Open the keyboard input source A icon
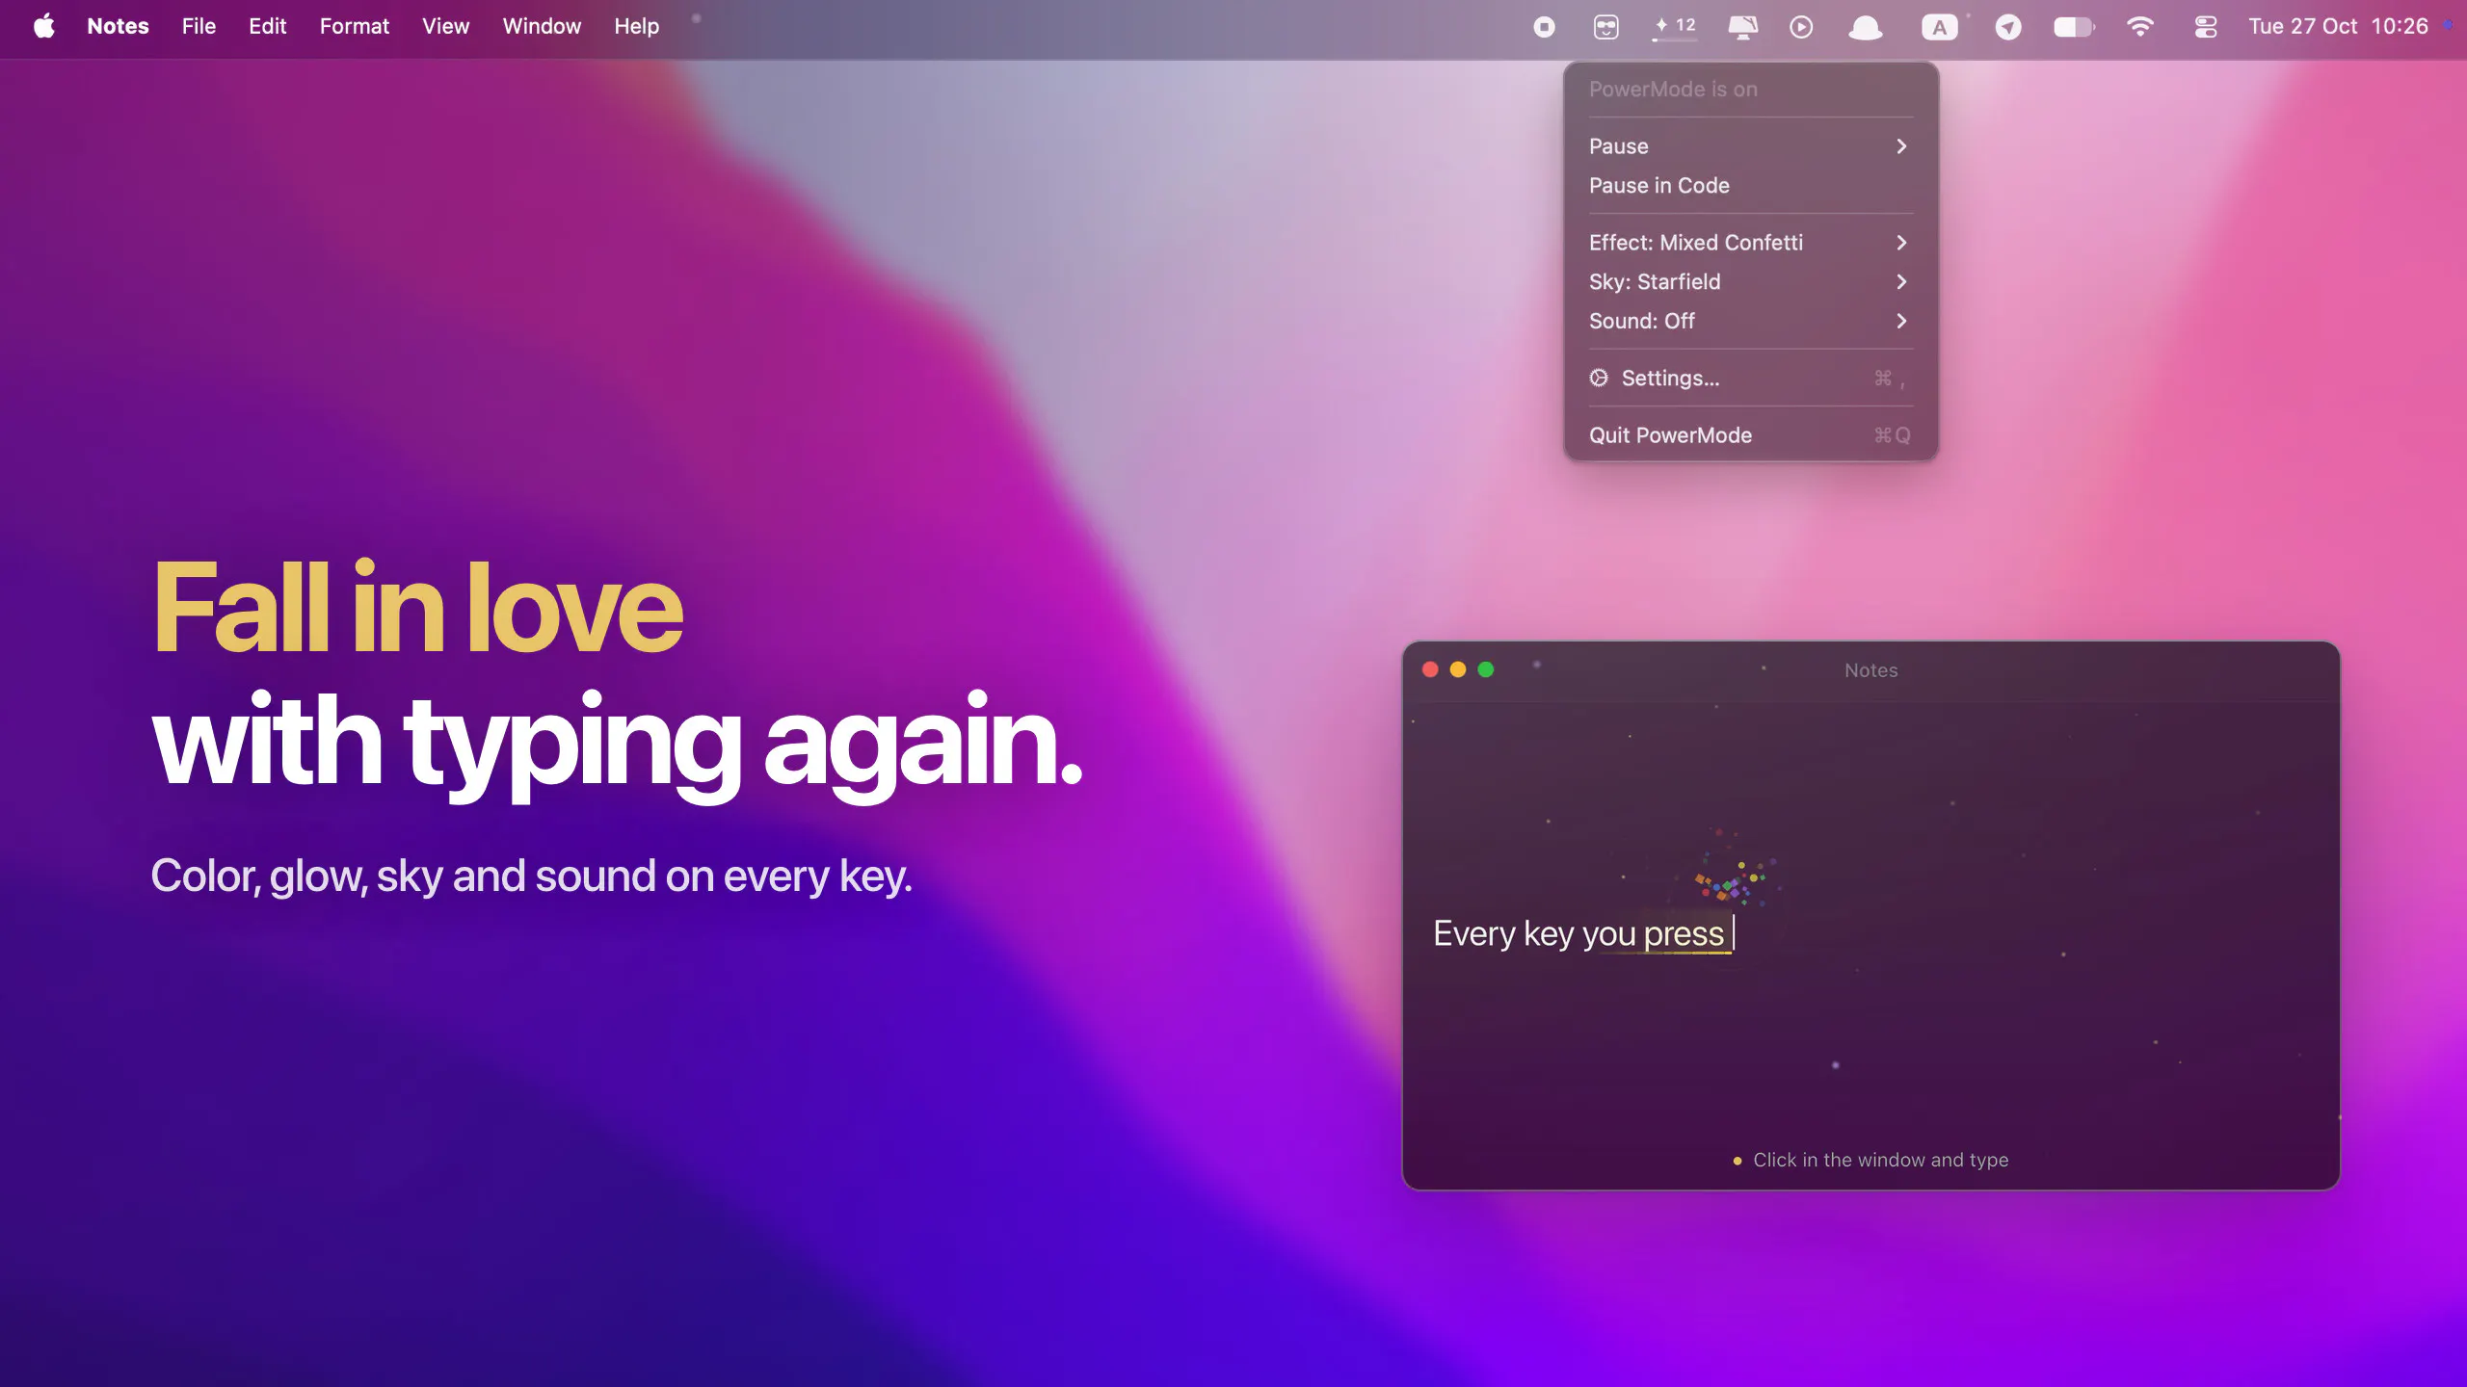Viewport: 2467px width, 1387px height. (1939, 27)
